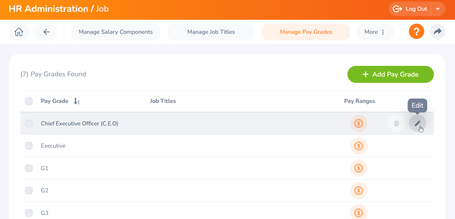The image size is (455, 219).
Task: Open help via the orange question mark
Action: [x=416, y=32]
